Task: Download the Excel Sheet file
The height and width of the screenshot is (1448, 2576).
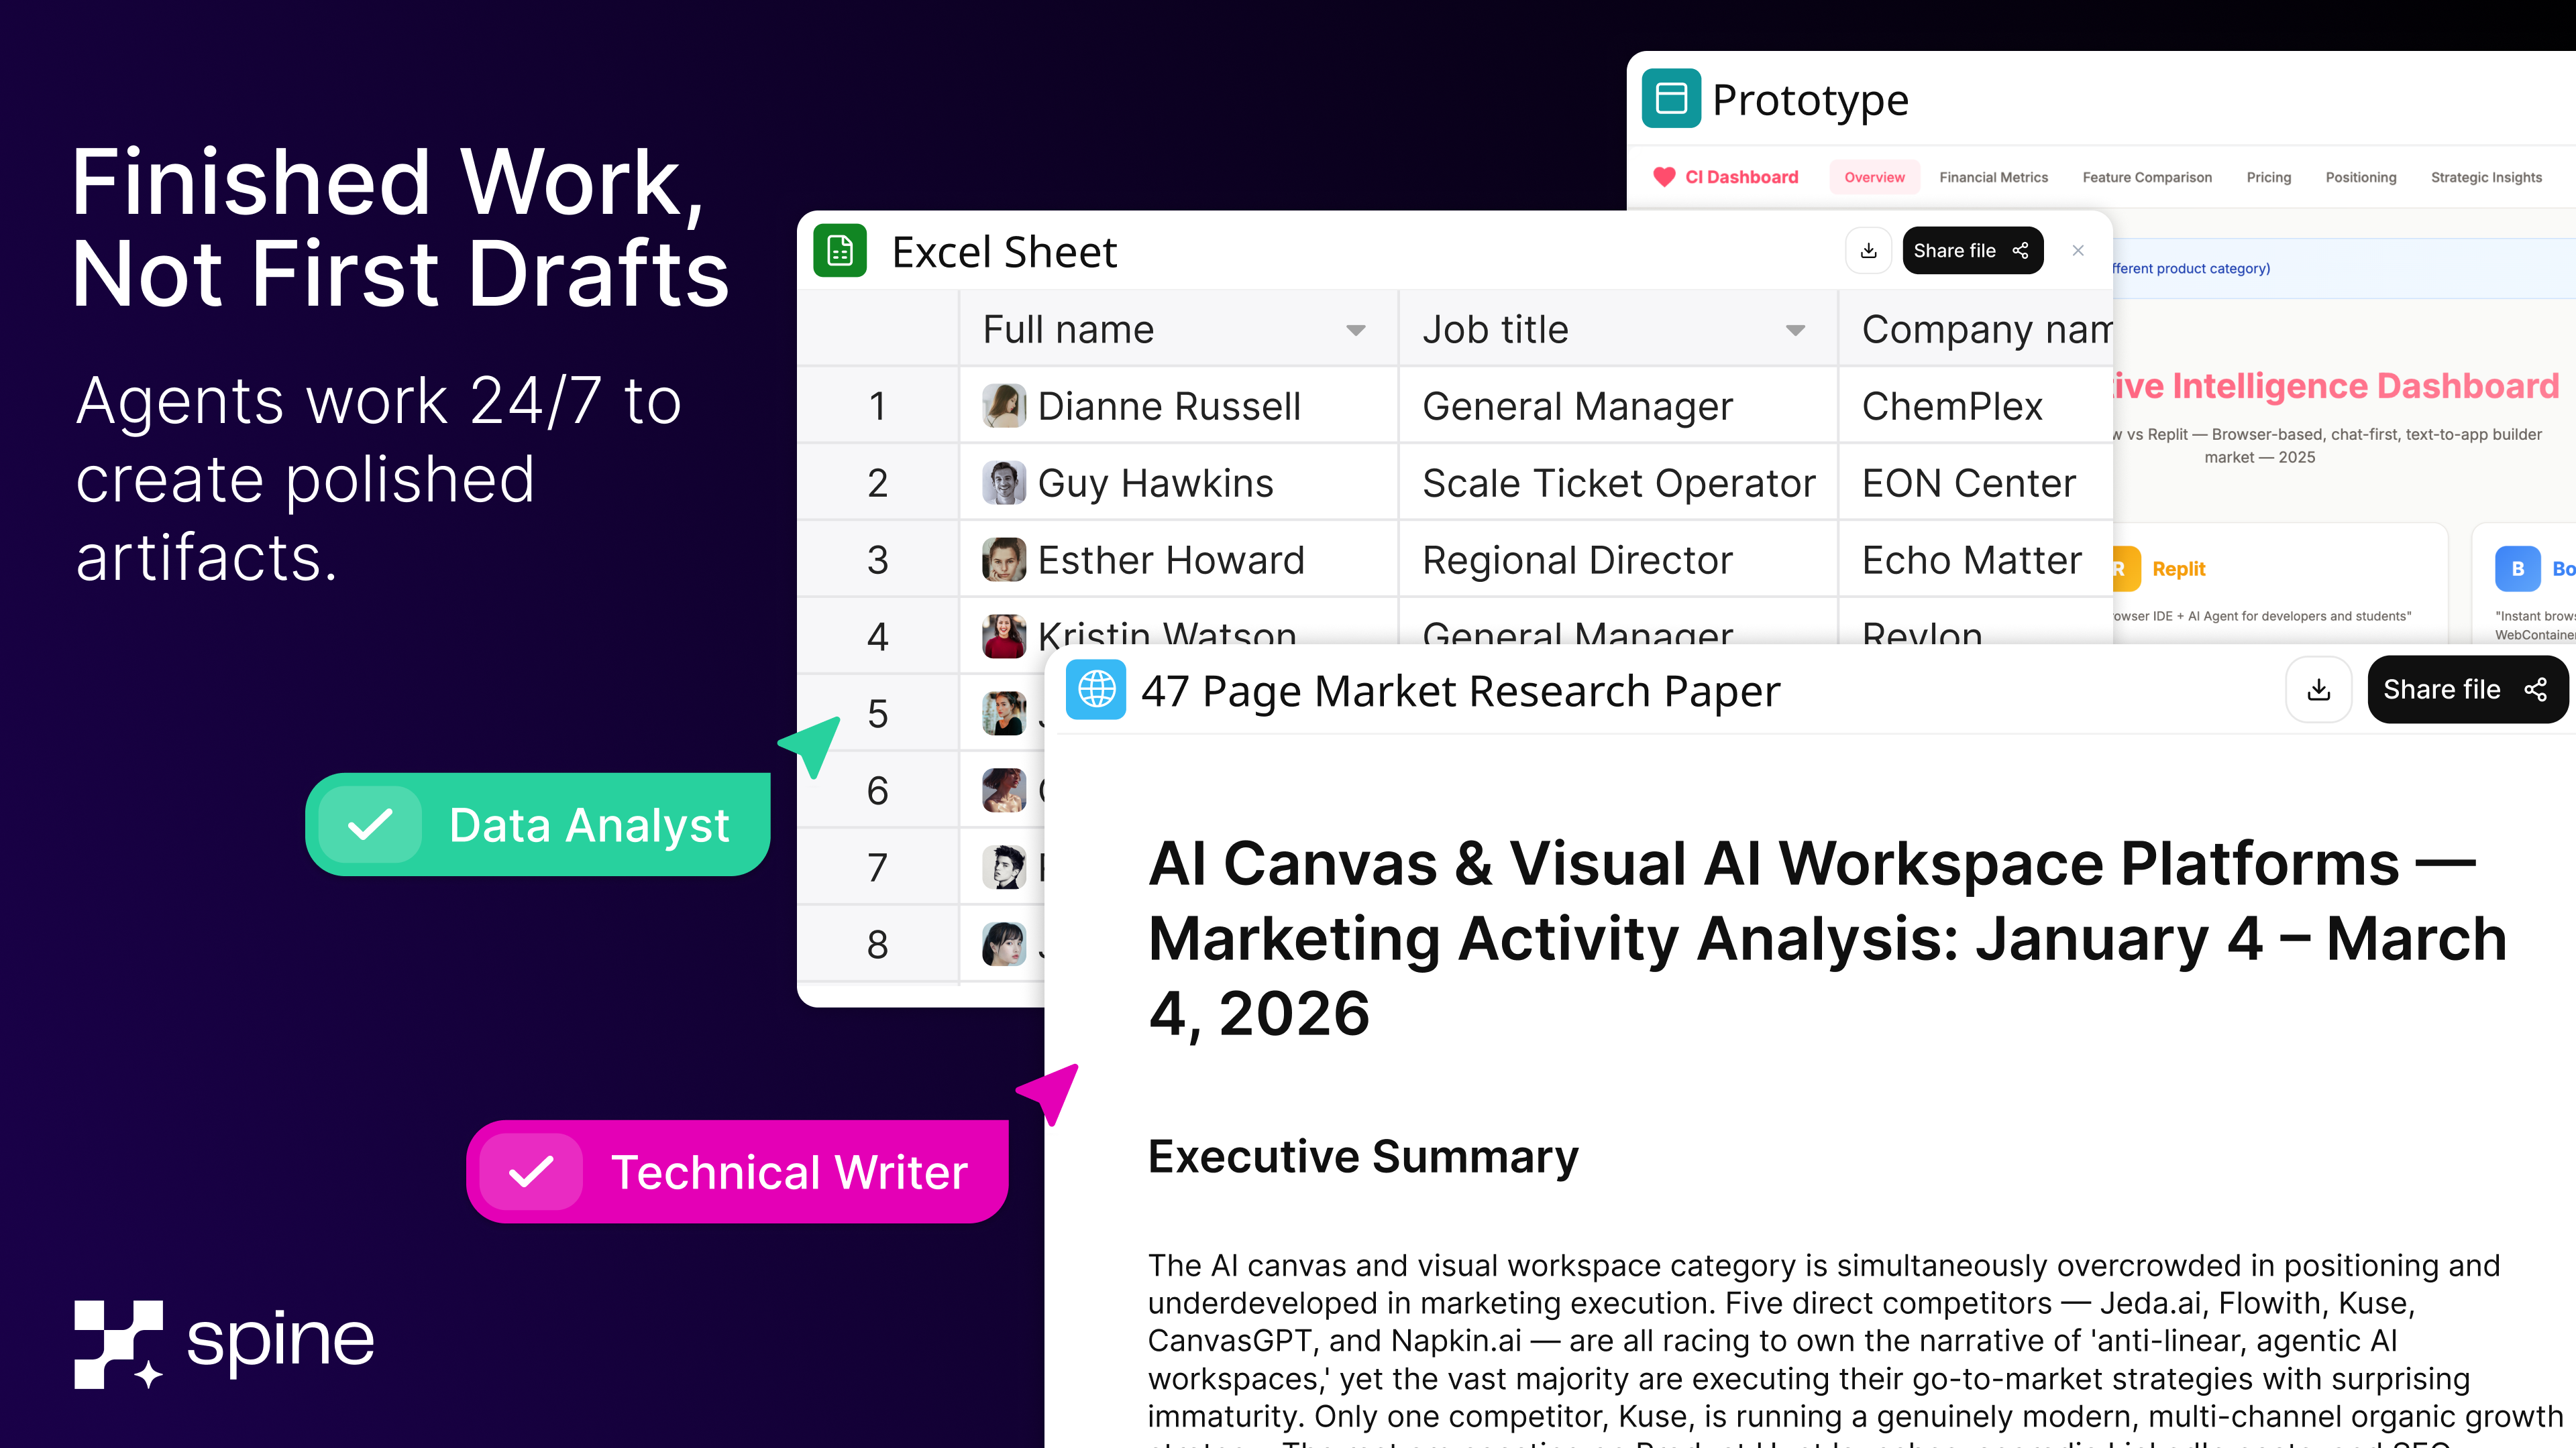Action: click(1868, 251)
